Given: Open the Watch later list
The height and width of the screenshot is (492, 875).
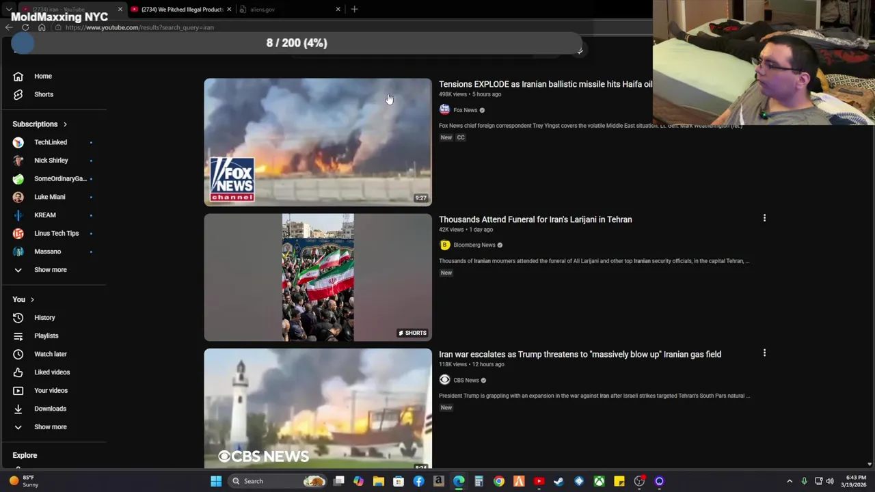Looking at the screenshot, I should [50, 354].
